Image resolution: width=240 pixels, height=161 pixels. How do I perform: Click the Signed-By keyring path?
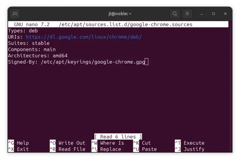click(x=93, y=62)
